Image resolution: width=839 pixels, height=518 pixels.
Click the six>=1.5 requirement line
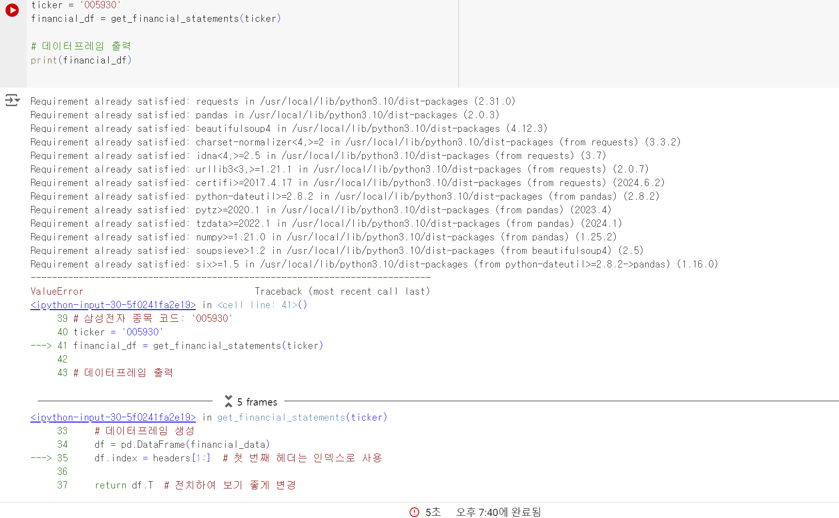pyautogui.click(x=374, y=264)
